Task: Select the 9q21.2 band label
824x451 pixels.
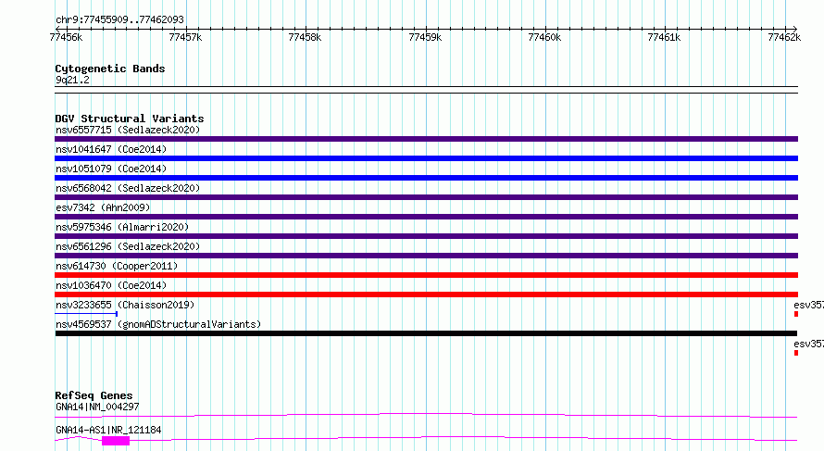Action: [x=72, y=80]
